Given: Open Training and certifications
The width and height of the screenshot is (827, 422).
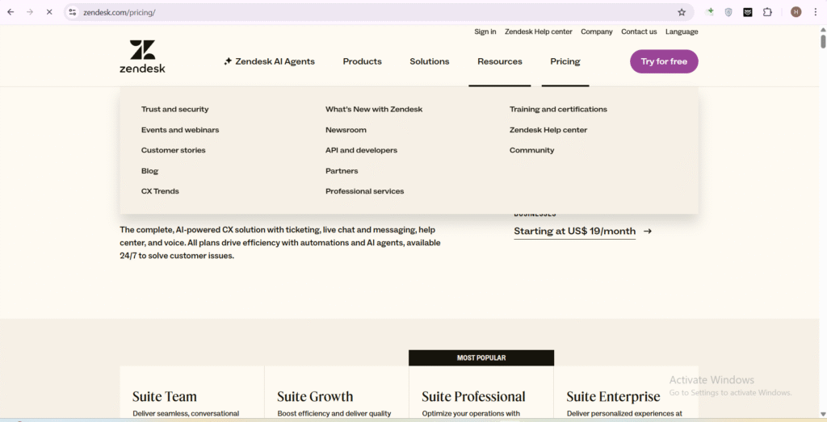Looking at the screenshot, I should pos(558,109).
